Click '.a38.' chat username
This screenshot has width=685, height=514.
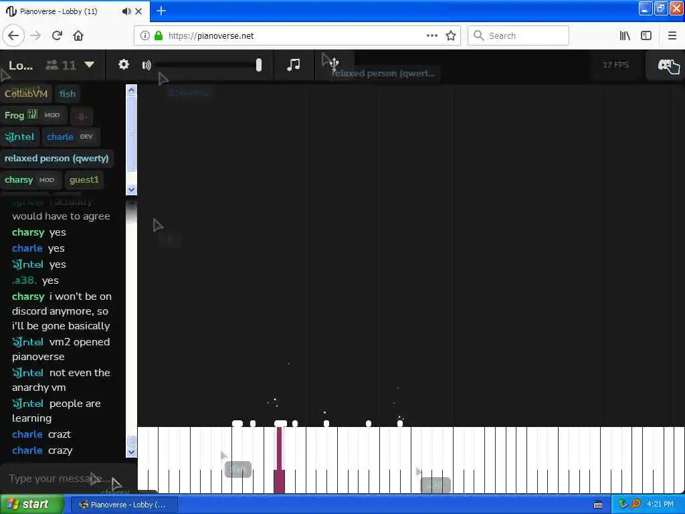tap(24, 280)
